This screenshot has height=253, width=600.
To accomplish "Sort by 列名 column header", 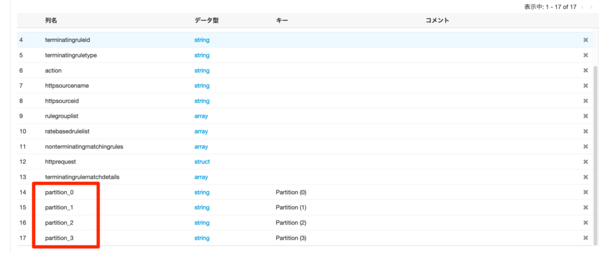I will 51,21.
